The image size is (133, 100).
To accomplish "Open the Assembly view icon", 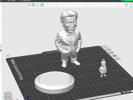I will pos(126,5).
